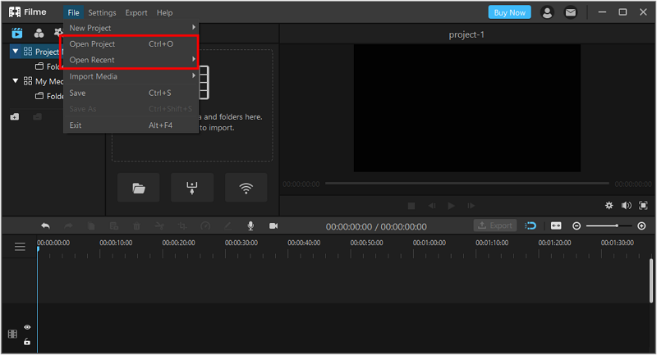Toggle the magnetic snap icon in the timeline
The height and width of the screenshot is (355, 657).
[x=531, y=225]
